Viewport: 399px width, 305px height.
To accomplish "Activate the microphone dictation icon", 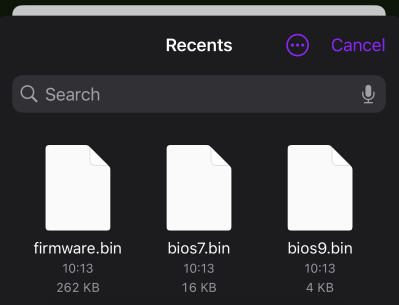I will pyautogui.click(x=368, y=94).
